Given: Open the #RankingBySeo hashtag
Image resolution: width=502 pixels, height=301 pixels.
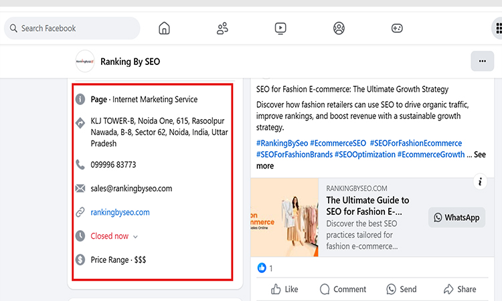Looking at the screenshot, I should pyautogui.click(x=282, y=143).
